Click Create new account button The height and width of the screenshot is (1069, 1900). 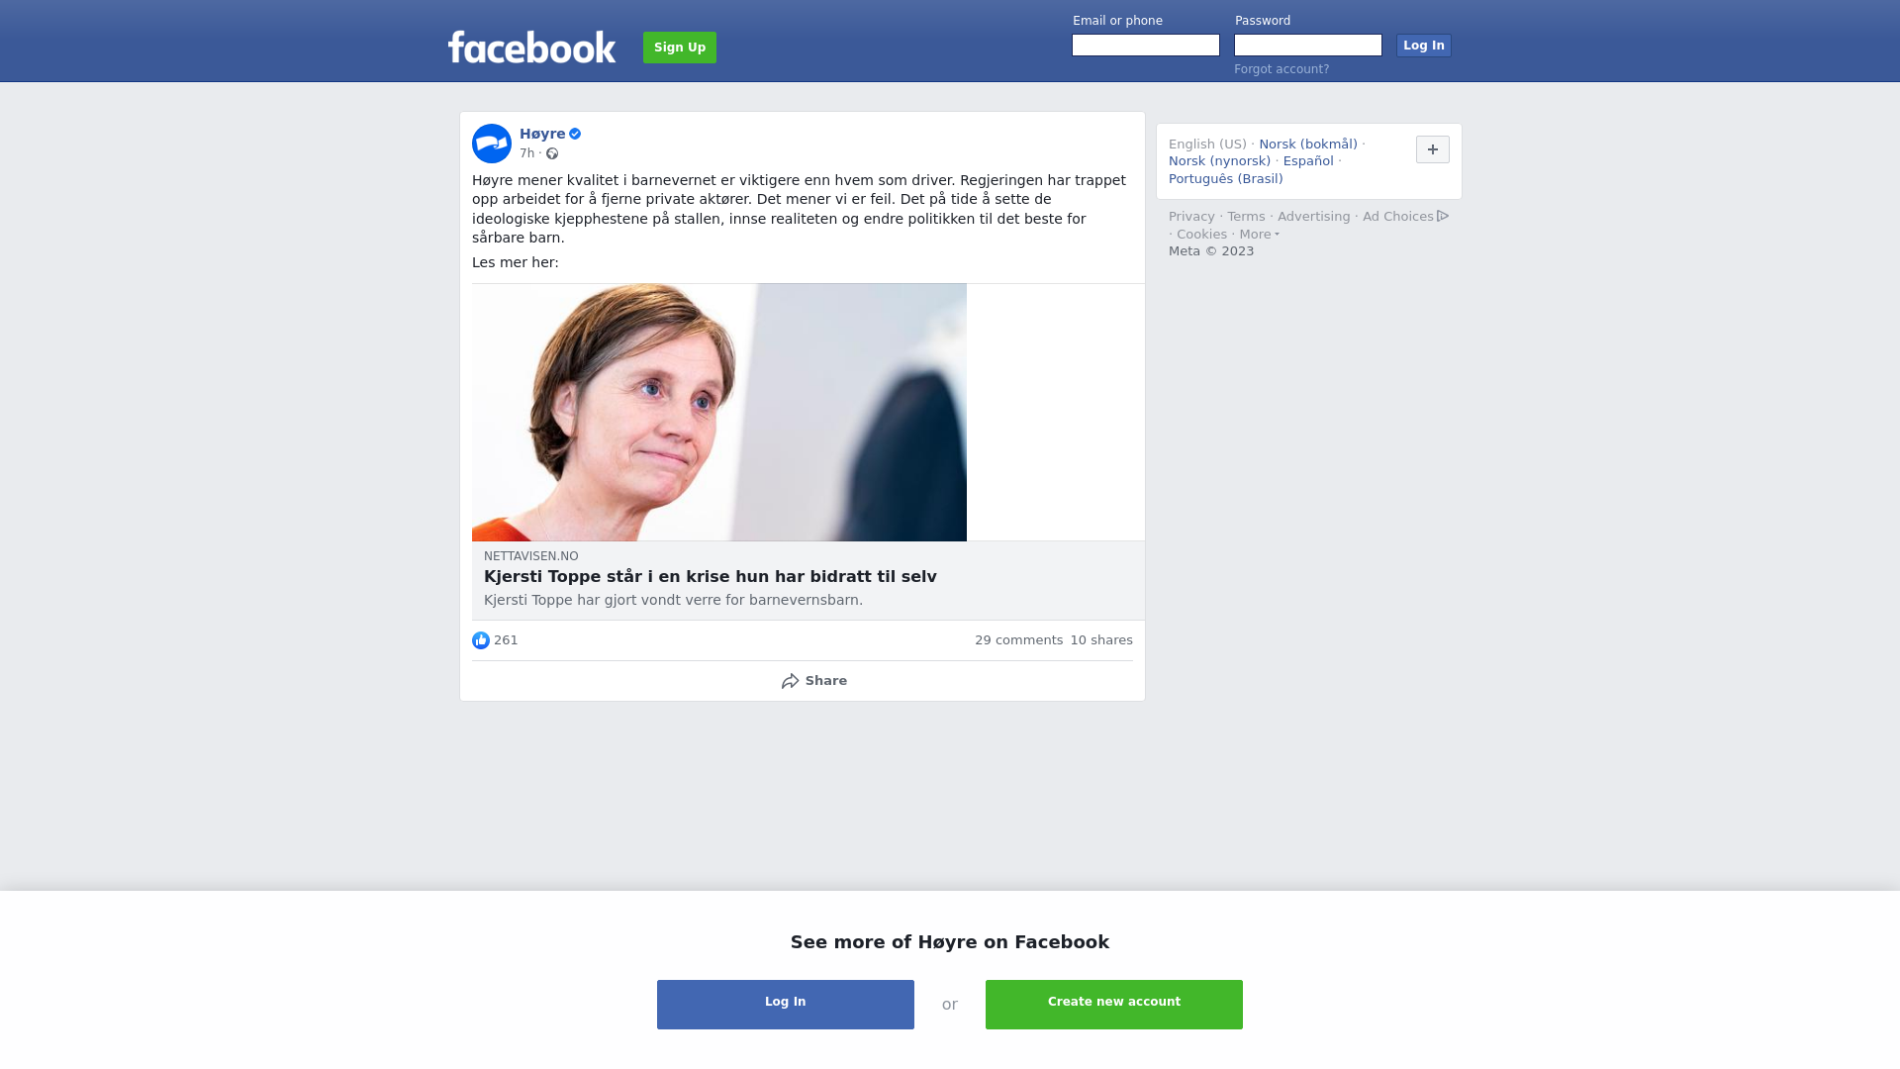click(x=1114, y=1005)
